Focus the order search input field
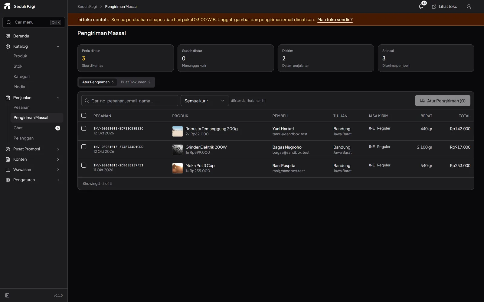Viewport: 484px width, 302px height. 130,101
